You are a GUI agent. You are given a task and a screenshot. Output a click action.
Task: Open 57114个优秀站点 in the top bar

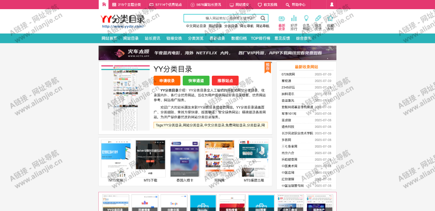point(166,5)
